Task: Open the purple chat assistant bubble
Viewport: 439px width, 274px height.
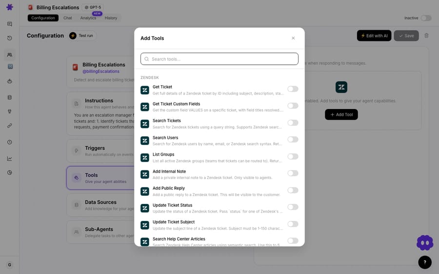Action: [425, 243]
